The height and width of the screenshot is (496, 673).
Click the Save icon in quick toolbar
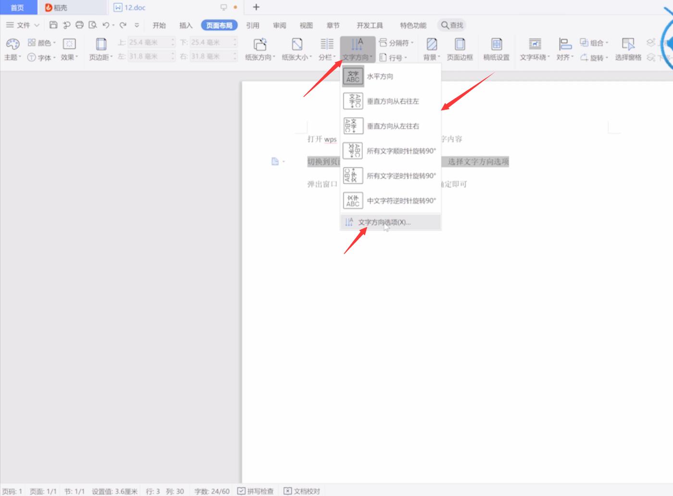(x=53, y=25)
